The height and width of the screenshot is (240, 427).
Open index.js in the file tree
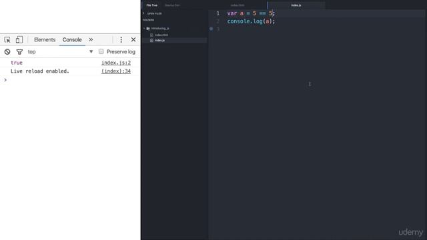[159, 41]
